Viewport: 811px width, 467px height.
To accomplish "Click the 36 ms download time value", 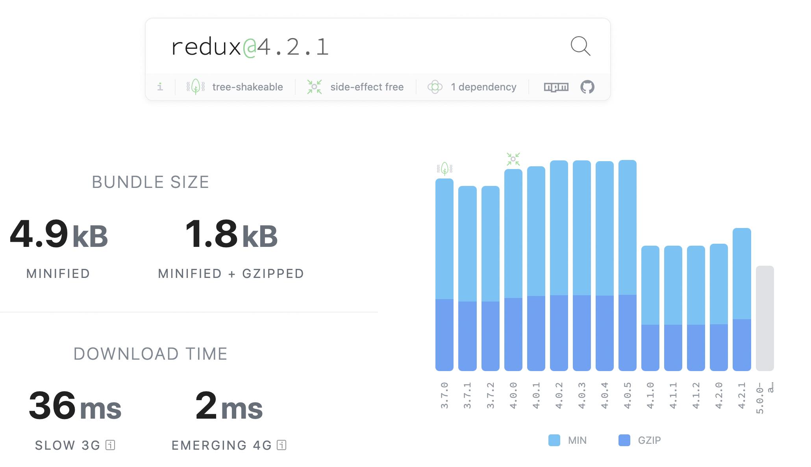I will (75, 406).
